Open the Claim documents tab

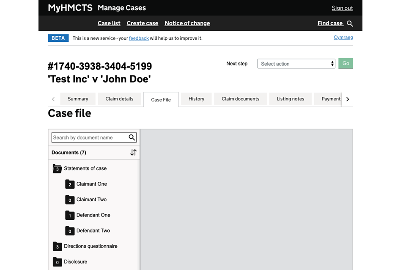[x=240, y=99]
